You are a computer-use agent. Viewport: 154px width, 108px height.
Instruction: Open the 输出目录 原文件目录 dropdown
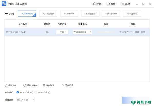[x=26, y=100]
